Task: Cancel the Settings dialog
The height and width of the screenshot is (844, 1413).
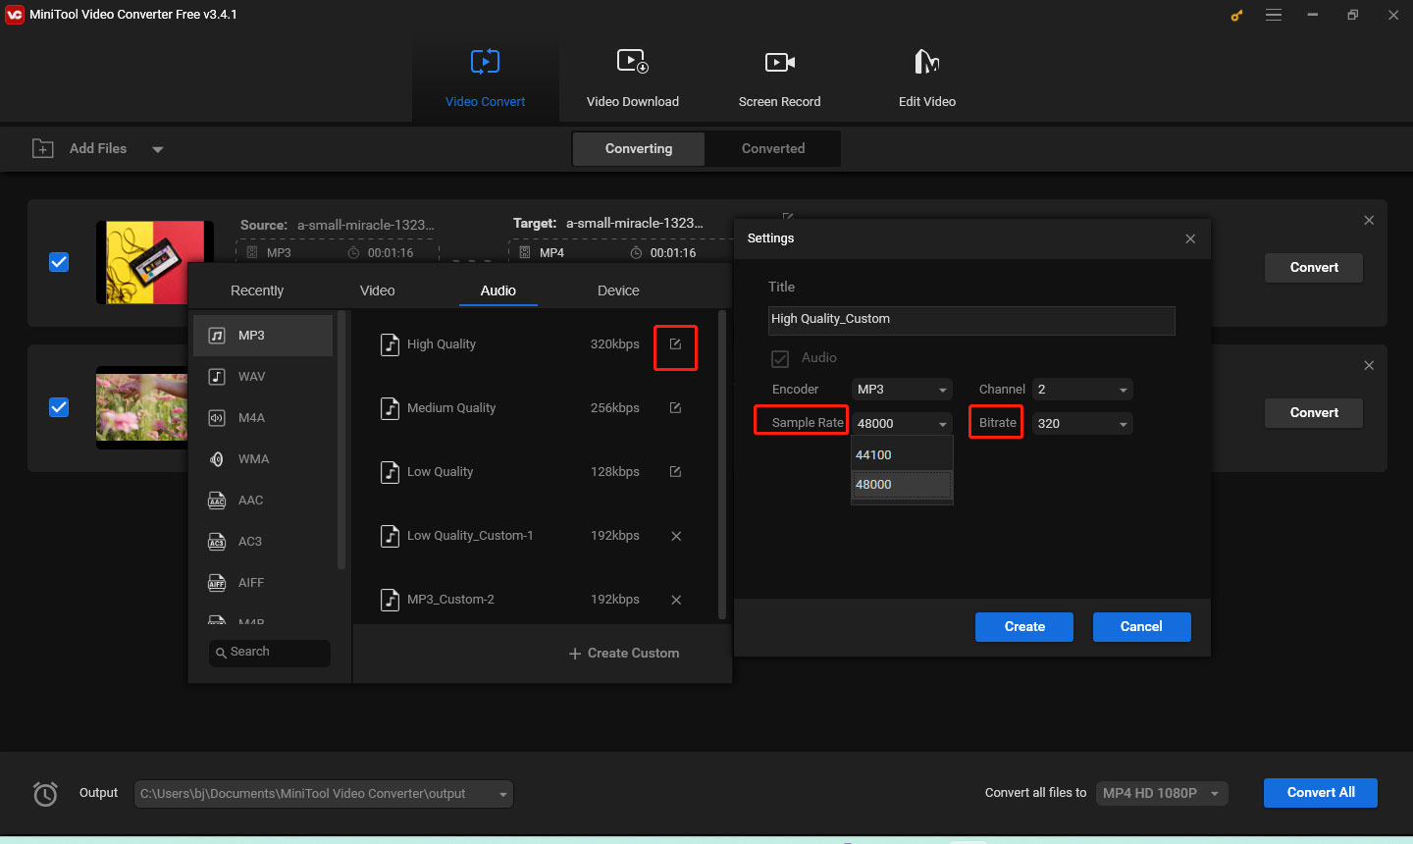Action: coord(1141,627)
